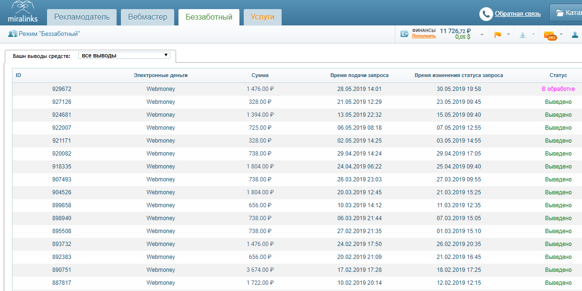Click the orange flag notifications icon
Screen dimensions: 582x291
click(x=498, y=34)
